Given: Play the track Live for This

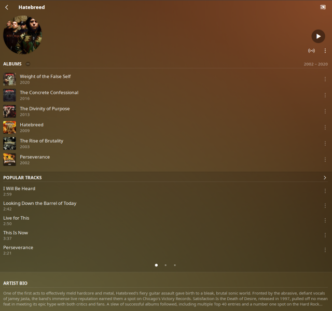Looking at the screenshot, I should [x=16, y=218].
